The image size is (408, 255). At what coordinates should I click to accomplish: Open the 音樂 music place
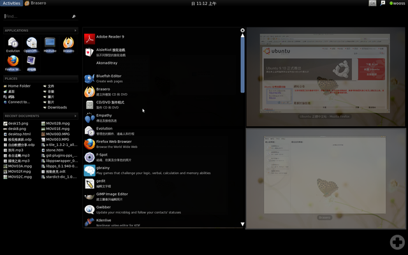pyautogui.click(x=48, y=91)
